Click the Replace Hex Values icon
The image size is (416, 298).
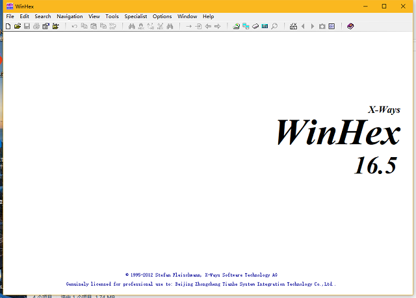point(161,26)
